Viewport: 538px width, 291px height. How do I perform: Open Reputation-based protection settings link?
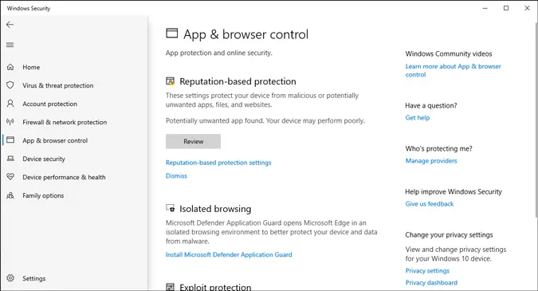(x=218, y=163)
